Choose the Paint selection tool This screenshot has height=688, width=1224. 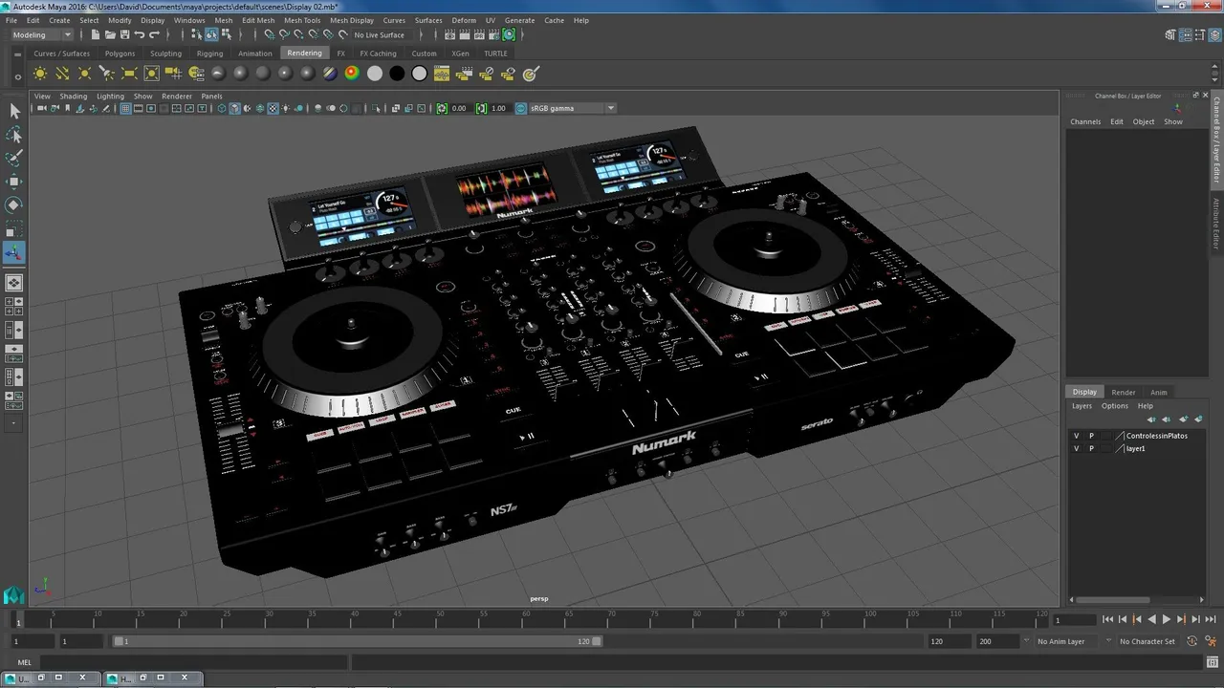[14, 158]
